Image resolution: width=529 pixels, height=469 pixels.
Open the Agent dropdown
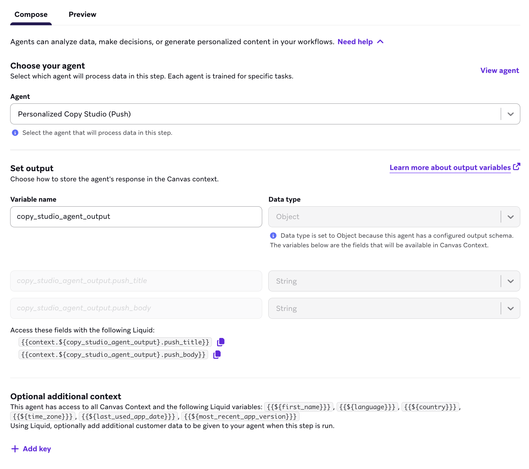click(262, 114)
